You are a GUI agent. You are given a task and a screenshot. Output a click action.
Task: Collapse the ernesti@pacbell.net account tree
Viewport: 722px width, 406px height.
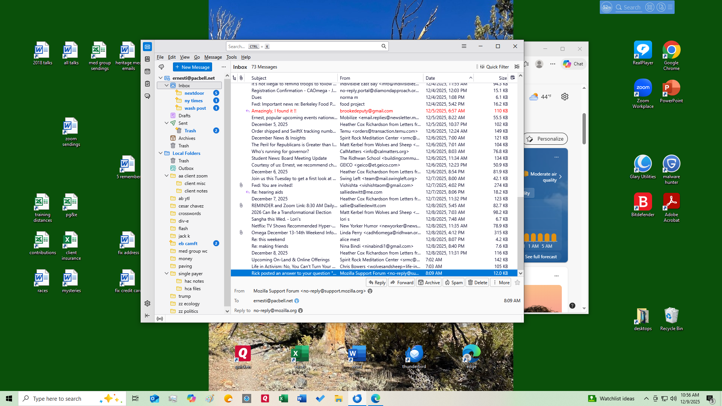pos(161,78)
